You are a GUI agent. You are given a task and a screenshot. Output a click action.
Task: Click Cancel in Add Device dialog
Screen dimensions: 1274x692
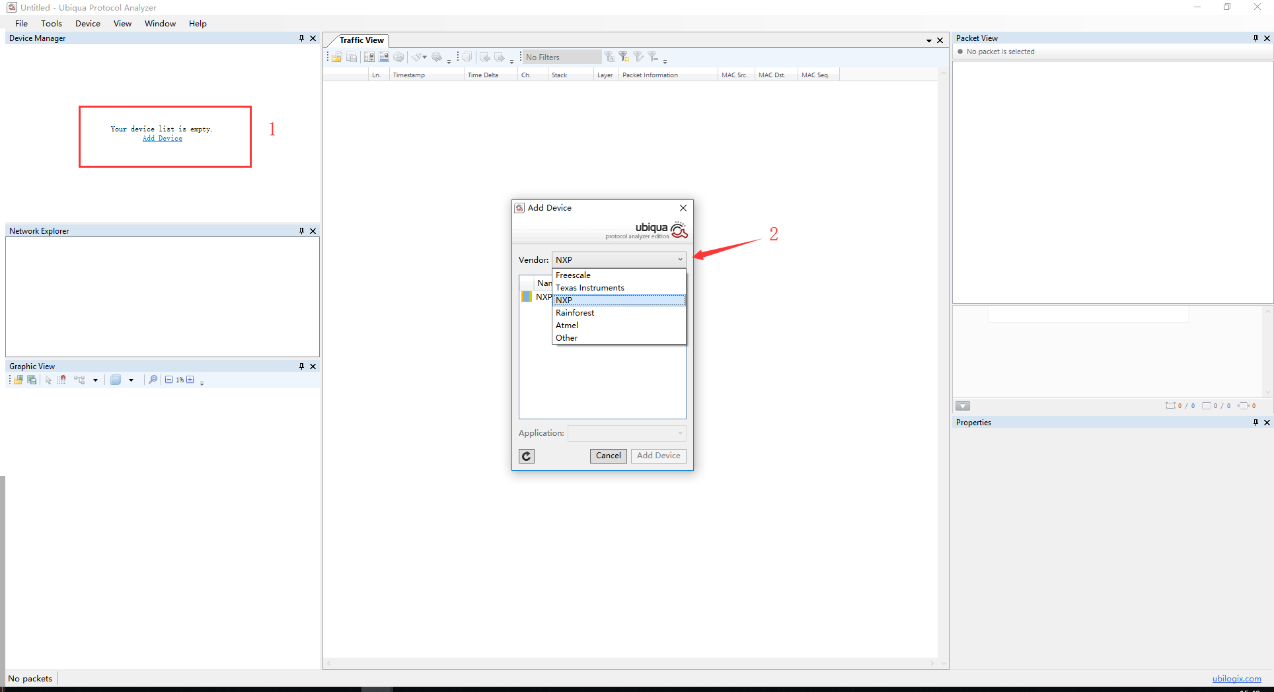[608, 456]
